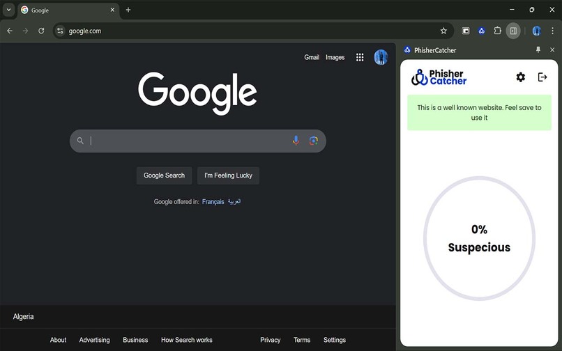This screenshot has width=562, height=351.
Task: Click the well-known website safety message
Action: click(479, 112)
